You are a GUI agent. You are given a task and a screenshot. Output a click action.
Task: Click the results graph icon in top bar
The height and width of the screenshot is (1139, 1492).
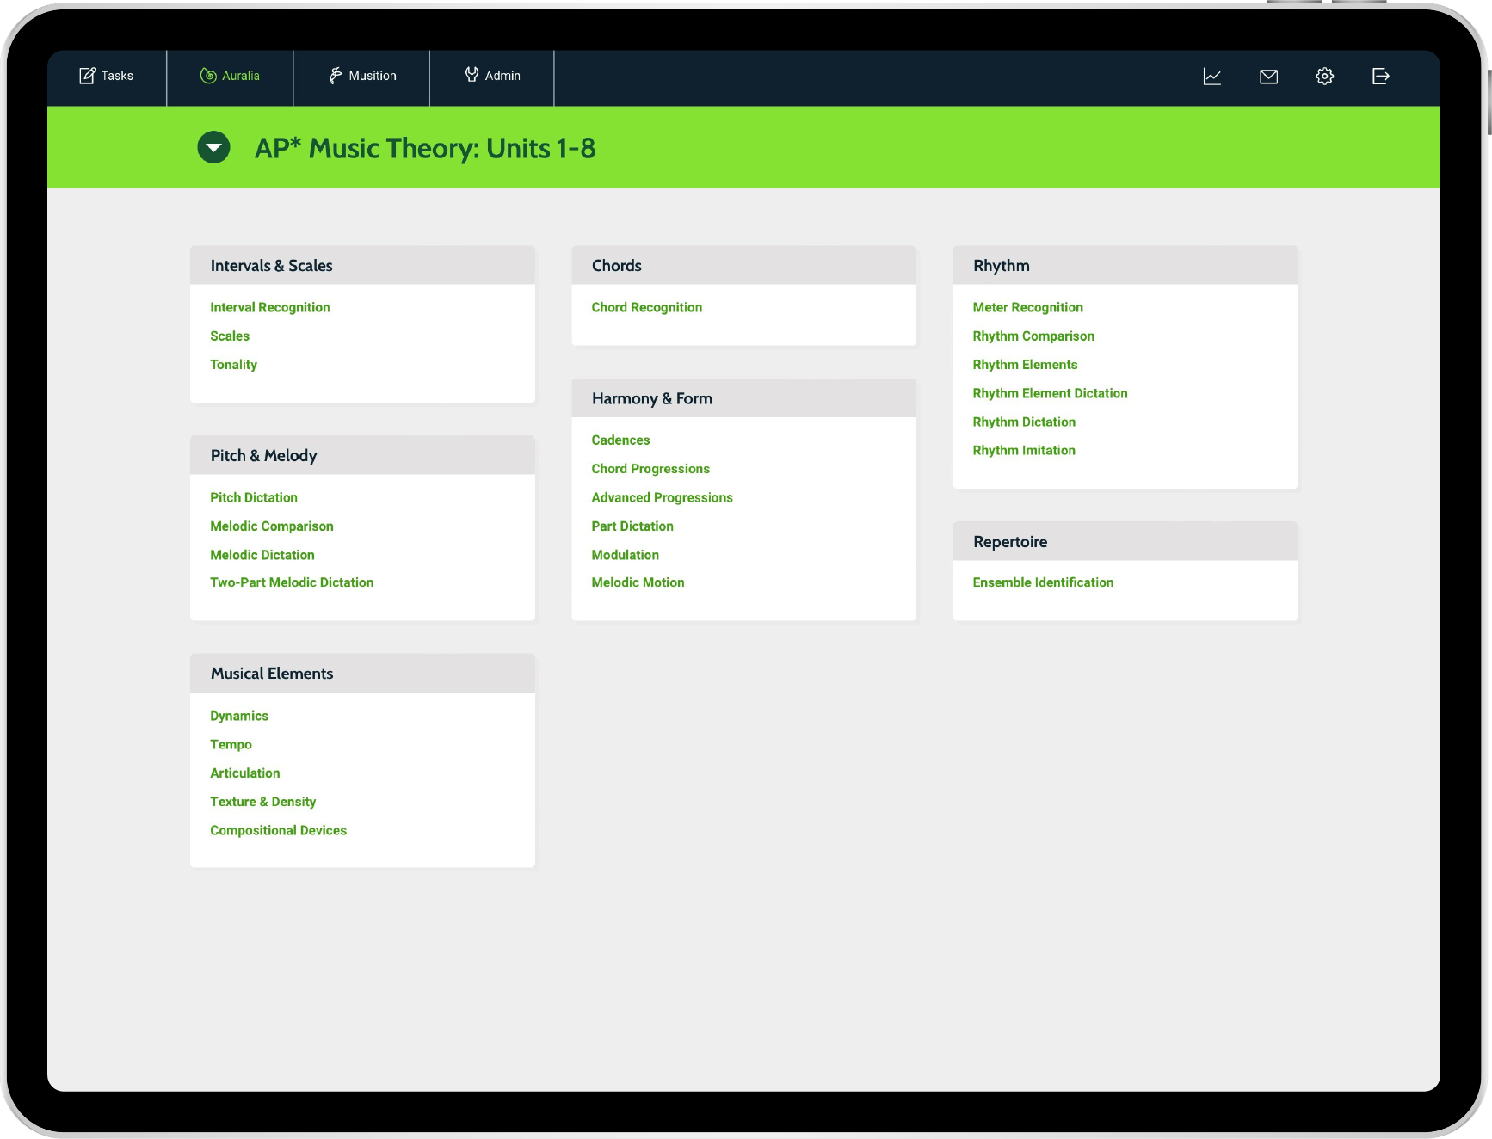[x=1211, y=77]
